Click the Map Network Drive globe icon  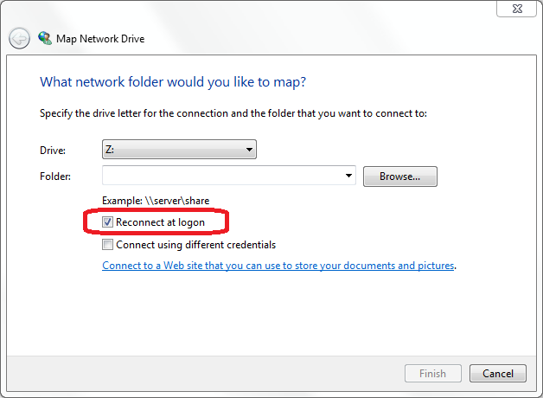(45, 38)
